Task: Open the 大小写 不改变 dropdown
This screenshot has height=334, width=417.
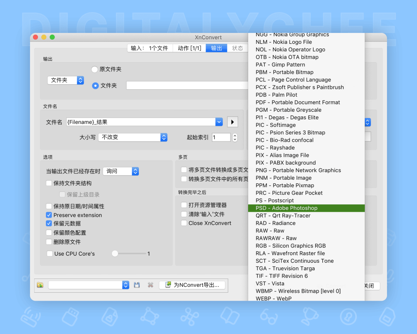Action: pos(133,137)
